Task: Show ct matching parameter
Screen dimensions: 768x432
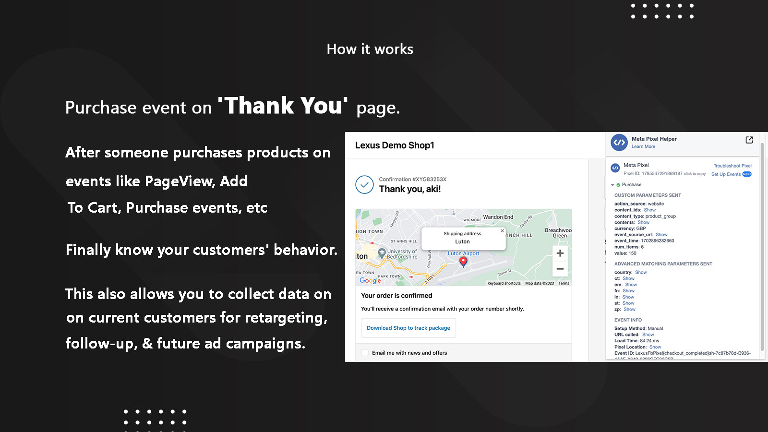Action: pos(628,279)
